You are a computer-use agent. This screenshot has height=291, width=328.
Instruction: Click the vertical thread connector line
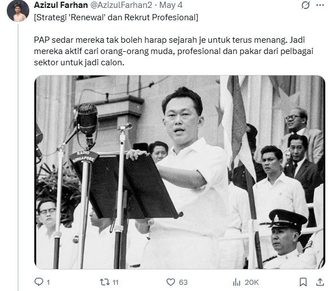18,158
